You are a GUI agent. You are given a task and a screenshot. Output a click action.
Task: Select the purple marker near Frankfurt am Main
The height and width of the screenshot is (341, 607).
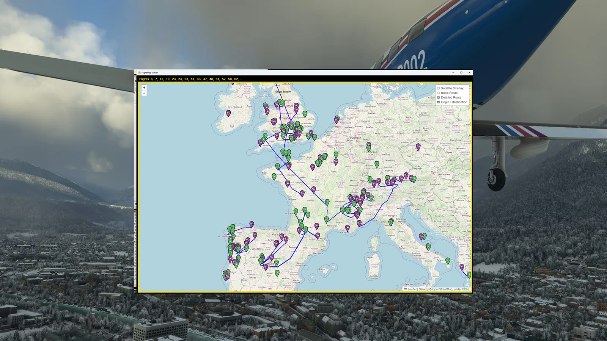(369, 144)
